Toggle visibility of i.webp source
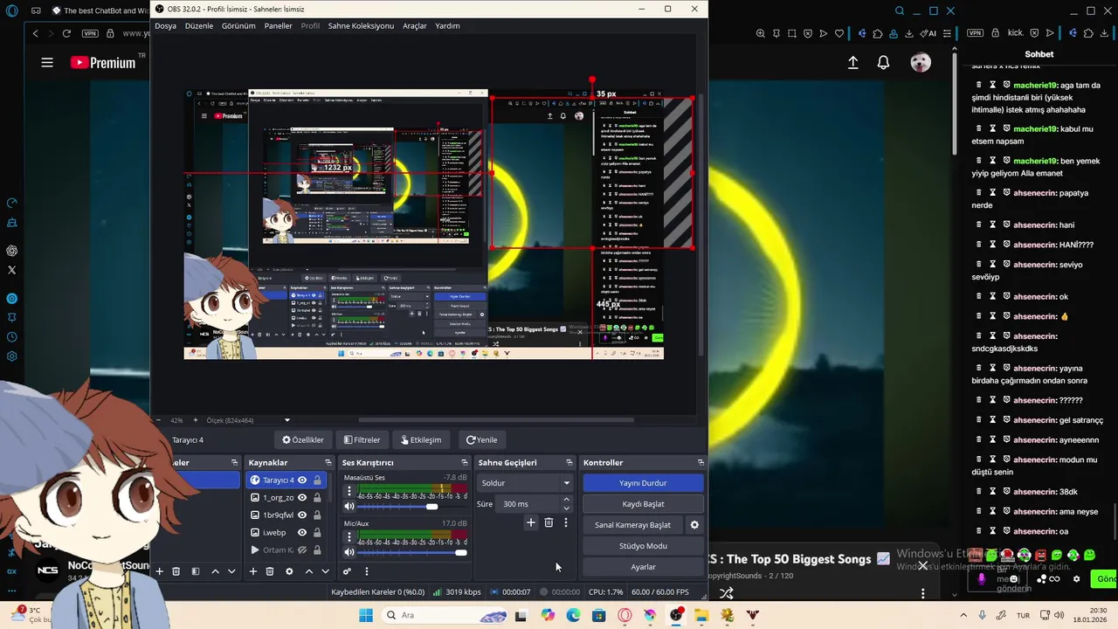 click(x=302, y=533)
